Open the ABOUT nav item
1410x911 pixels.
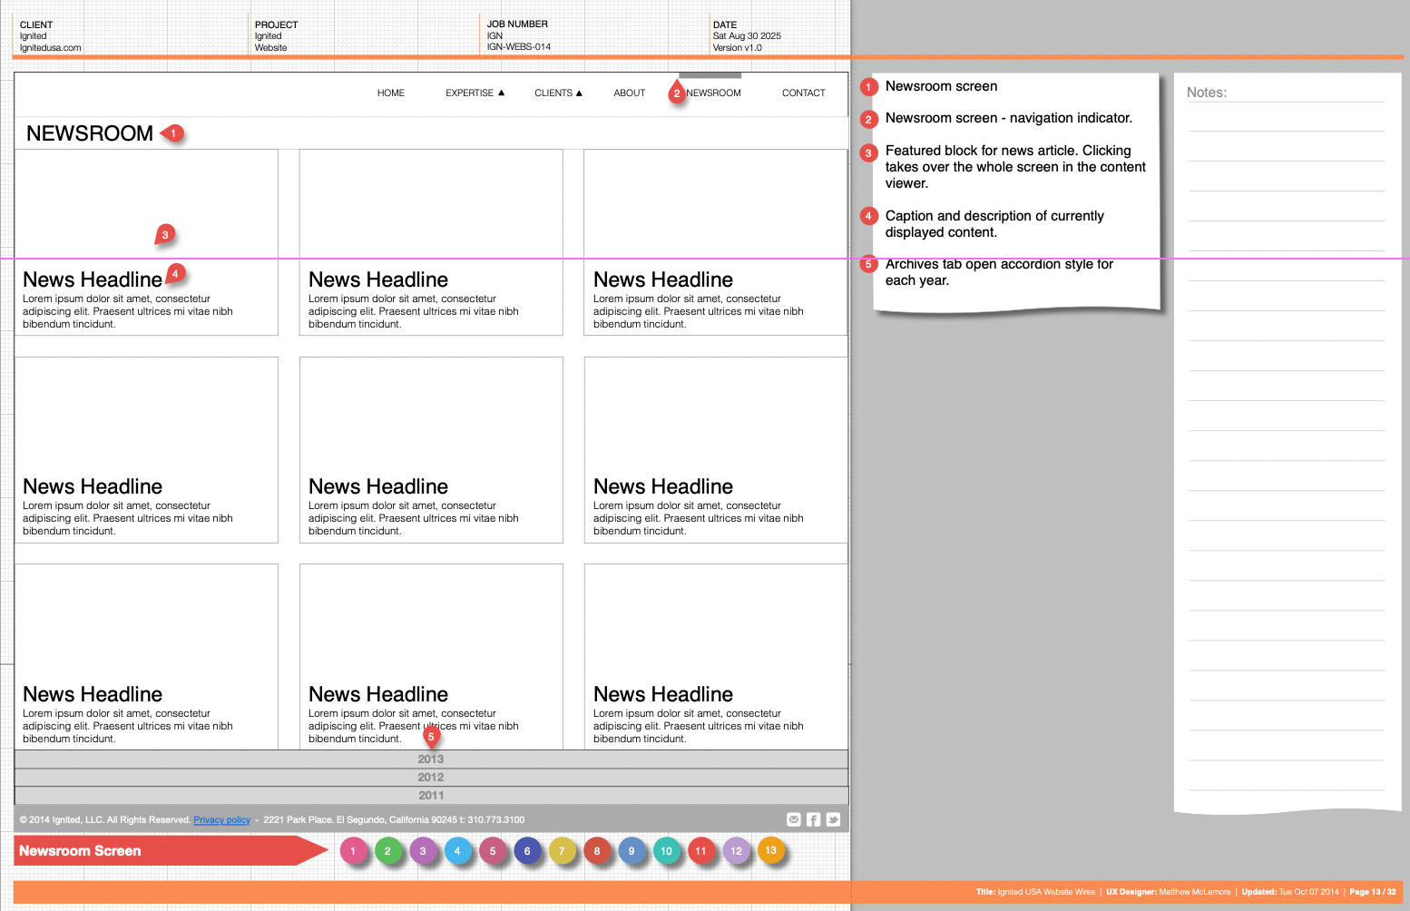click(630, 93)
